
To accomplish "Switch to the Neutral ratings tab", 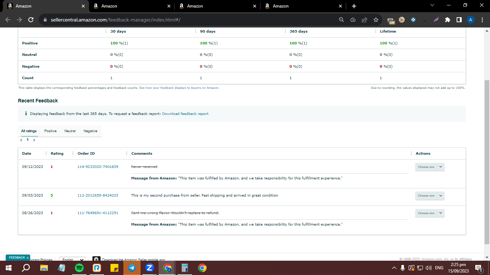I will [70, 131].
